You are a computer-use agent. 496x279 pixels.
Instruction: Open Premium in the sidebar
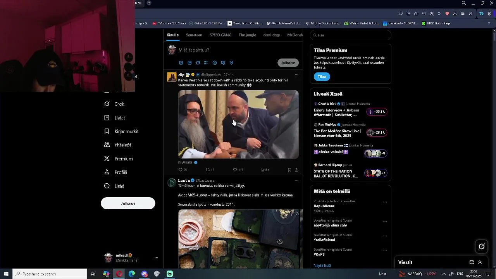click(118, 159)
